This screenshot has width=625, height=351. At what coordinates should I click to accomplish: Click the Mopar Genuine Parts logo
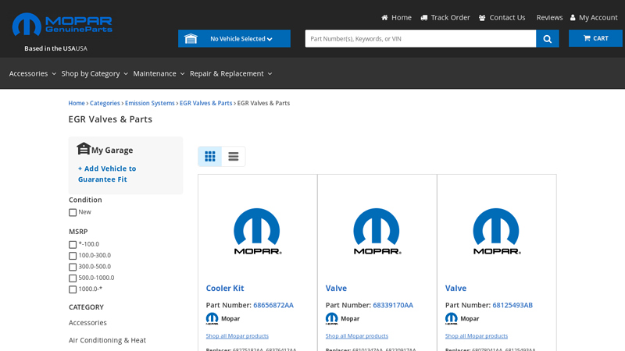point(62,25)
